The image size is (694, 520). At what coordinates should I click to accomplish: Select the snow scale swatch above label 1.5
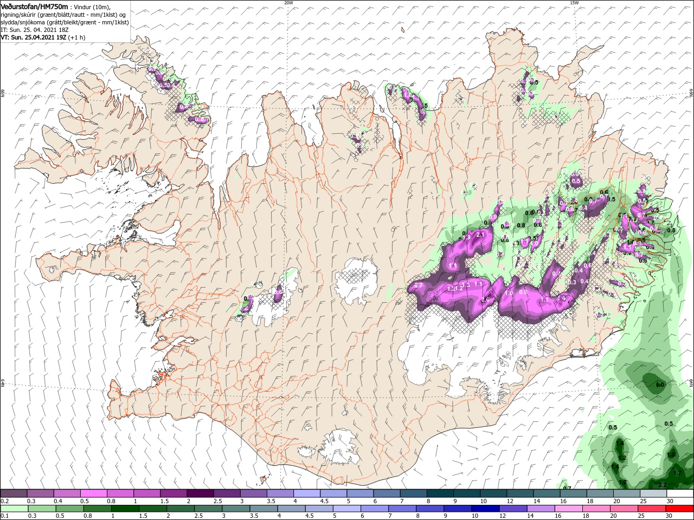click(x=173, y=493)
